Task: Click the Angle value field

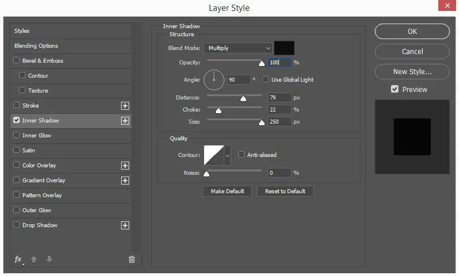Action: click(x=238, y=80)
